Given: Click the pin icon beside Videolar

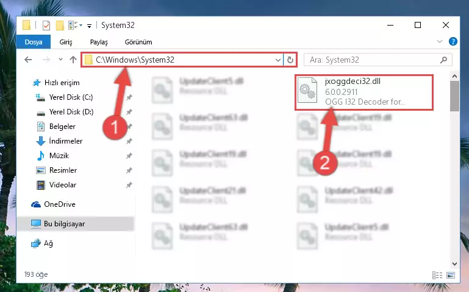Looking at the screenshot, I should coord(129,185).
